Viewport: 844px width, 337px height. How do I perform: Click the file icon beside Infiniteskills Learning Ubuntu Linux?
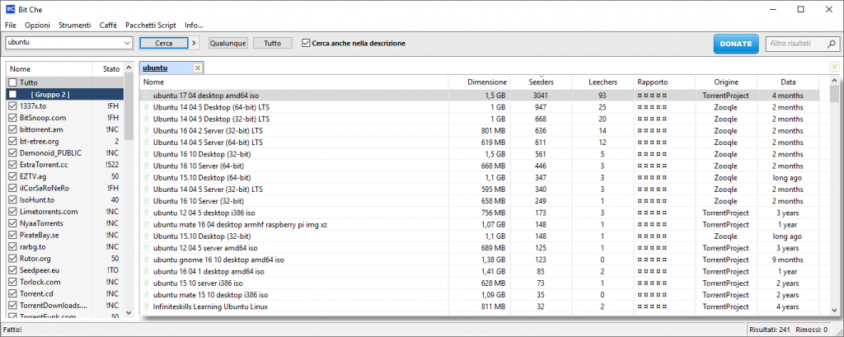(148, 307)
